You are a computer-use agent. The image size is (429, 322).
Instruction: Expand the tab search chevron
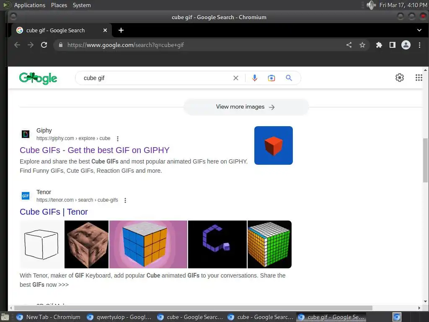(x=419, y=30)
